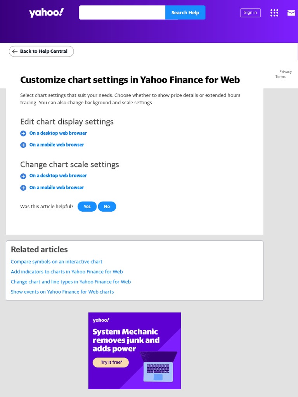The width and height of the screenshot is (298, 397).
Task: Click plus icon for desktop scale settings
Action: 23,176
